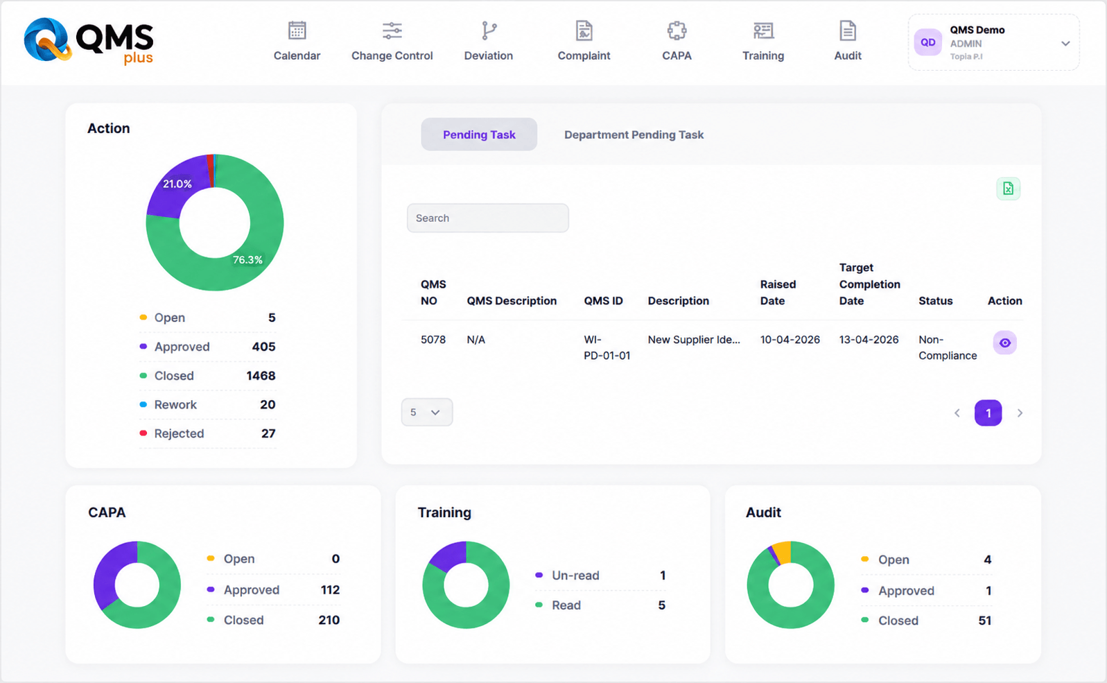Open the Audit module icon
1107x683 pixels.
pos(847,31)
